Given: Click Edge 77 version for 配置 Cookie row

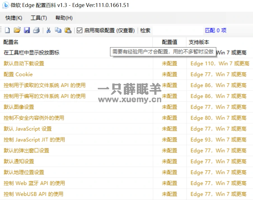Looking at the screenshot, I should tap(219, 74).
